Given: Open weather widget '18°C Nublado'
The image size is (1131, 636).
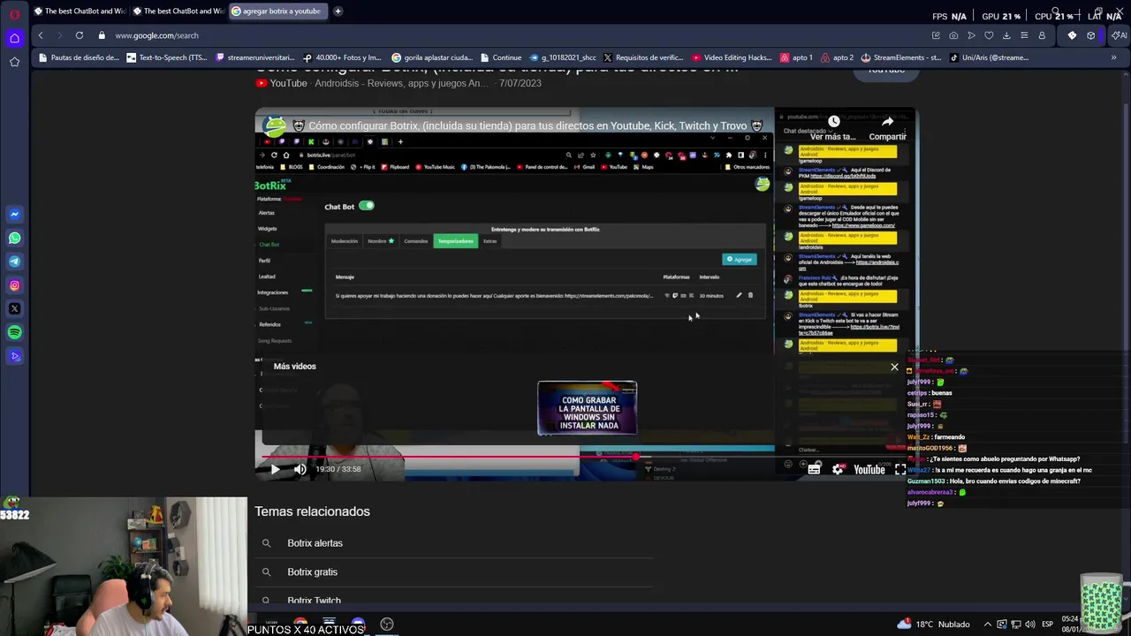Looking at the screenshot, I should coord(933,624).
